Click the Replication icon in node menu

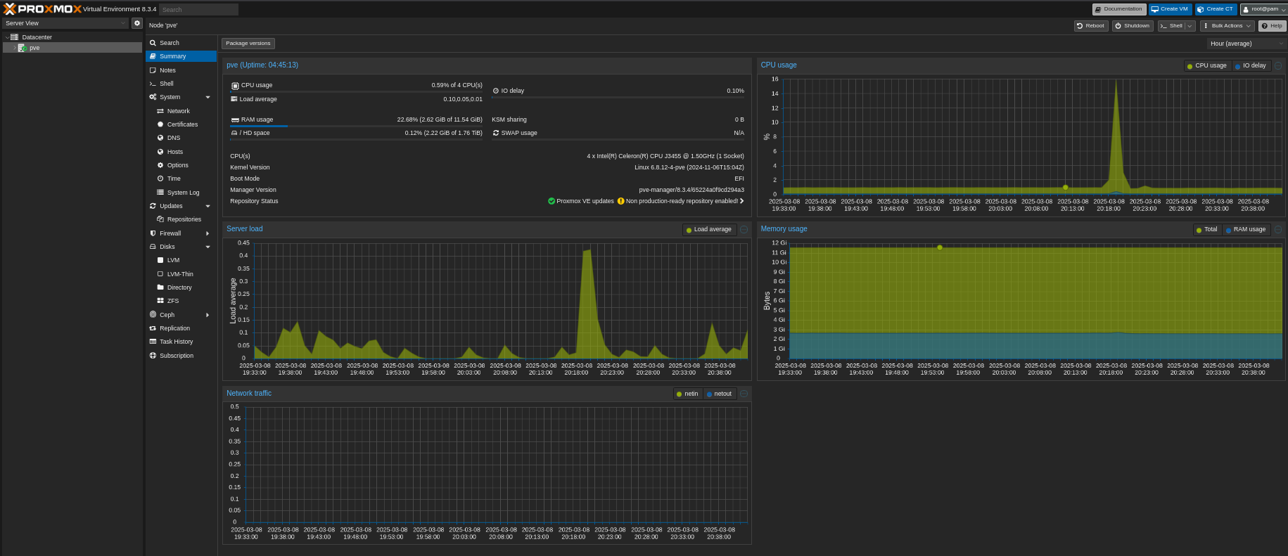[153, 328]
